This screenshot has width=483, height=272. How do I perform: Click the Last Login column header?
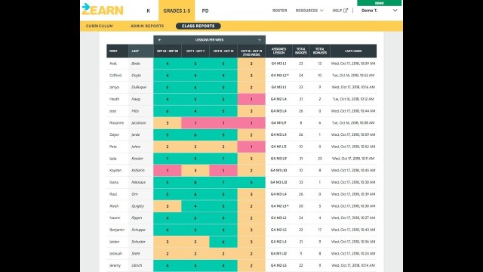pos(353,51)
